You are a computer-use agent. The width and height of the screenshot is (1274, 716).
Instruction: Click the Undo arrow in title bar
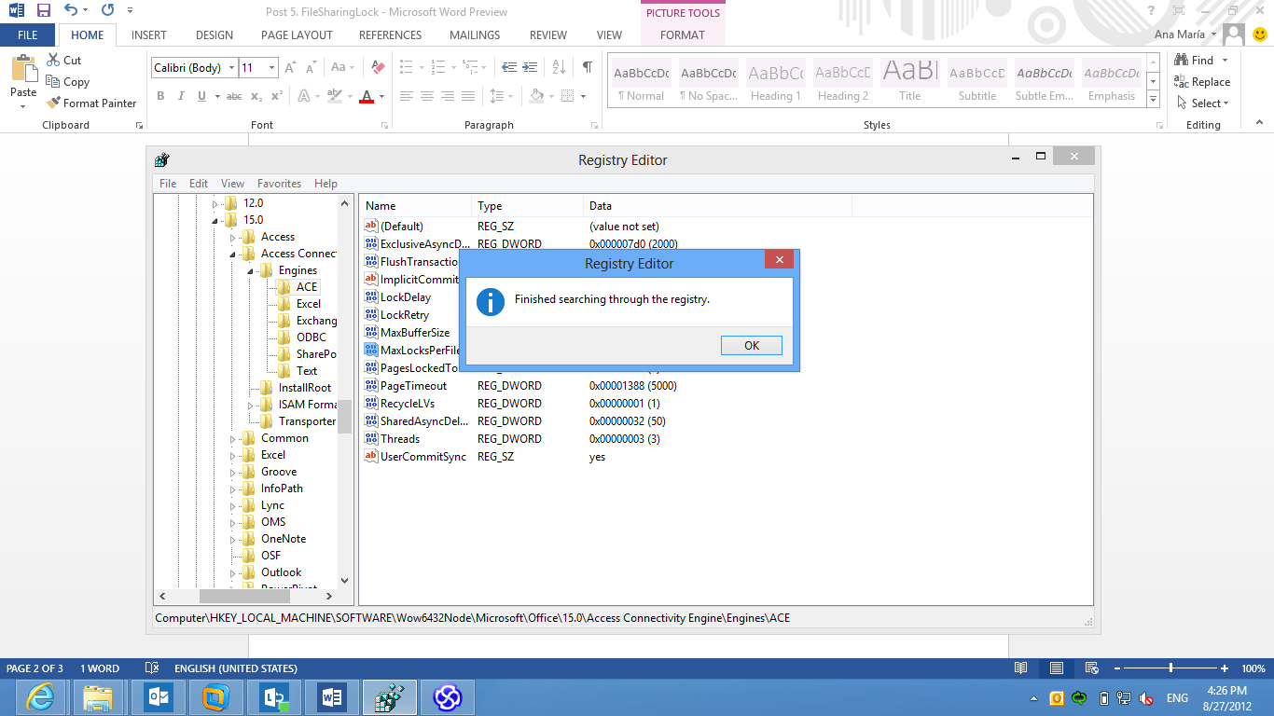click(x=71, y=11)
